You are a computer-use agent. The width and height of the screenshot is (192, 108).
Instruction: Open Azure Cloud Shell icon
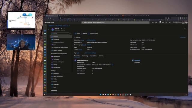point(153,22)
